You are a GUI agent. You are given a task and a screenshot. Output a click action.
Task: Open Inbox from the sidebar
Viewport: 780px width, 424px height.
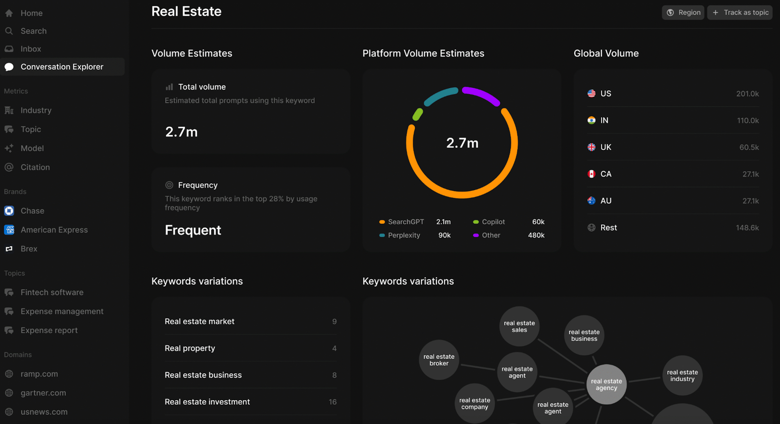(62, 49)
